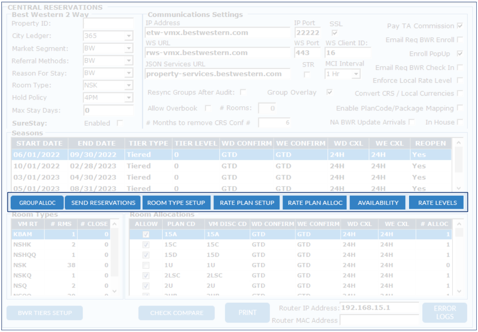Toggle the Group Overlay checkbox
Screen dimensions: 478x332
tap(330, 92)
